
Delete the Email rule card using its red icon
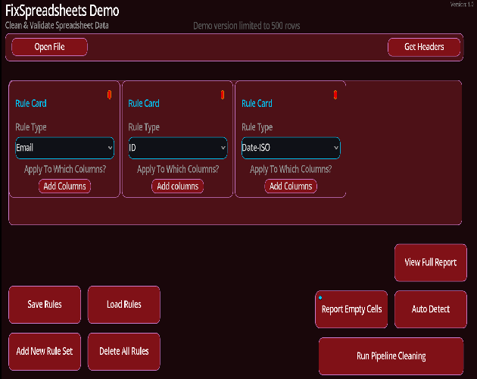(x=110, y=95)
